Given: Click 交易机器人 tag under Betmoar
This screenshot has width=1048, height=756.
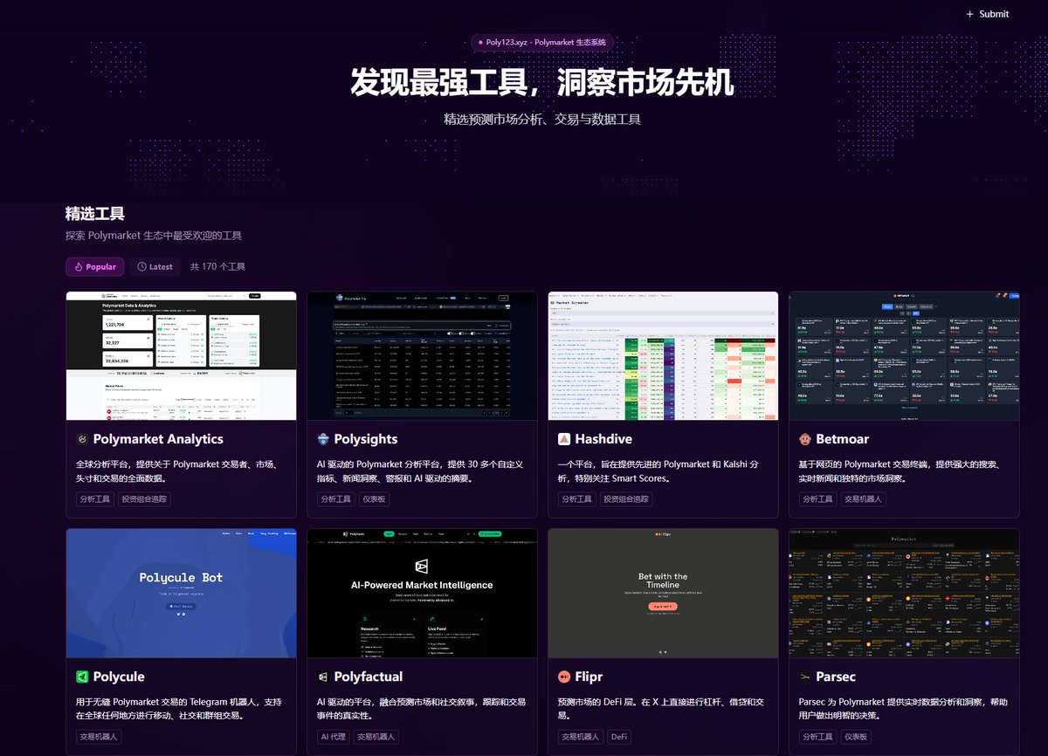Looking at the screenshot, I should click(863, 499).
